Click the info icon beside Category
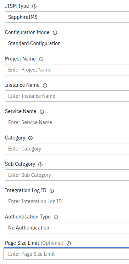Viewport: 129px width, 264px height. pyautogui.click(x=30, y=138)
